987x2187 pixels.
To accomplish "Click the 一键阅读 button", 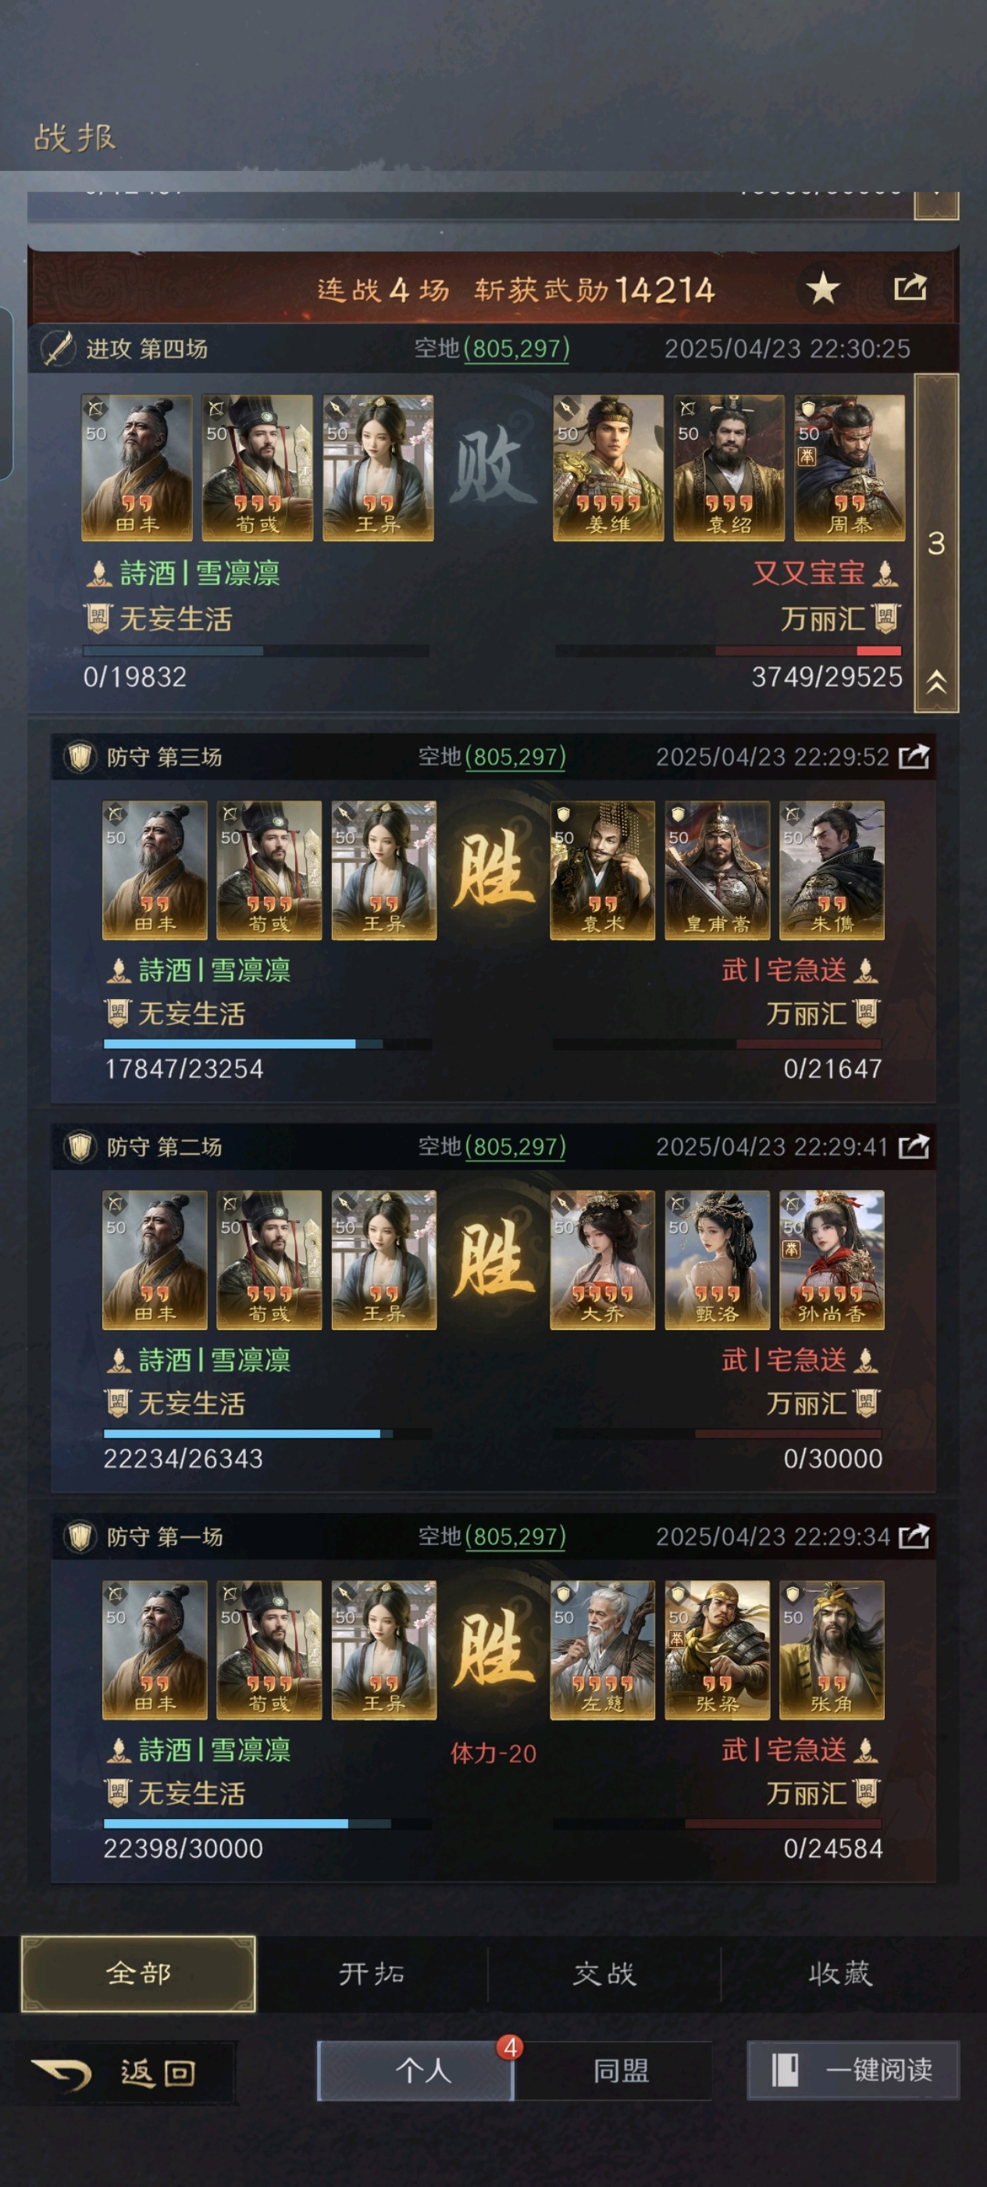I will click(853, 2070).
